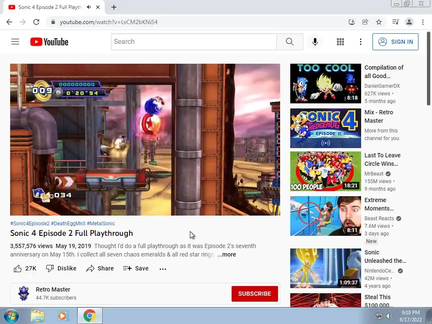The image size is (432, 324).
Task: Share this page via address bar icon
Action: 365,22
